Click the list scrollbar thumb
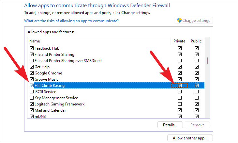 pos(207,61)
